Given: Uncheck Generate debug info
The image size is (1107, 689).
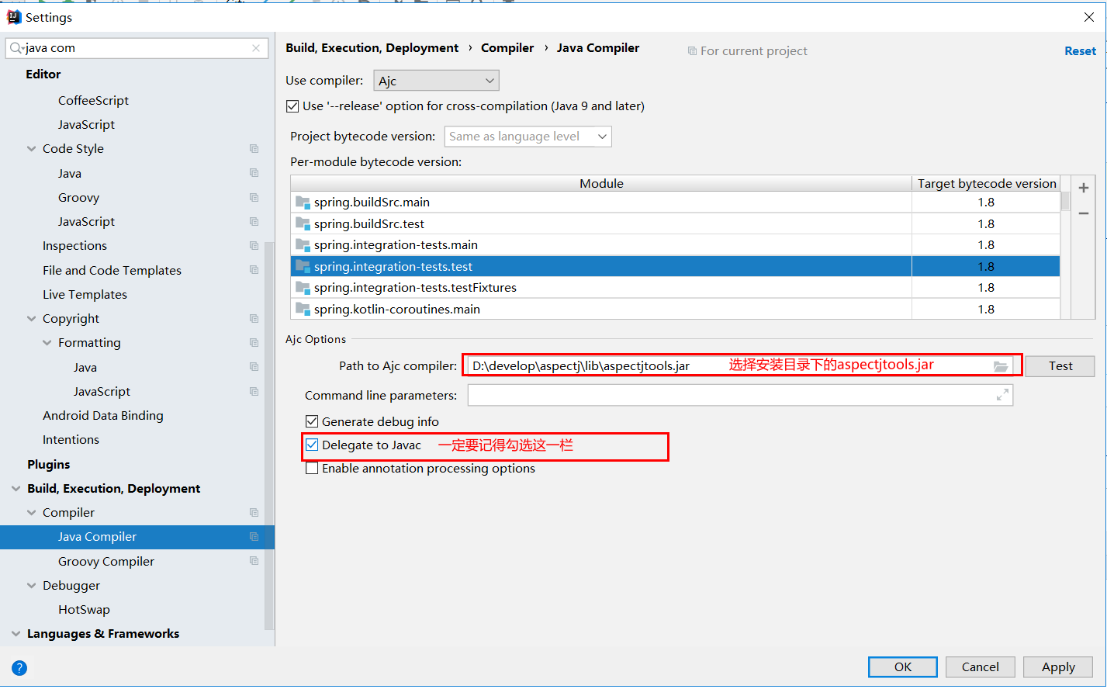Looking at the screenshot, I should pos(312,421).
